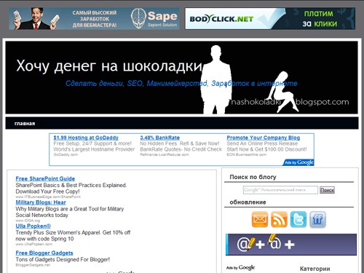Click the blue header subtitle about SEO

pyautogui.click(x=181, y=84)
